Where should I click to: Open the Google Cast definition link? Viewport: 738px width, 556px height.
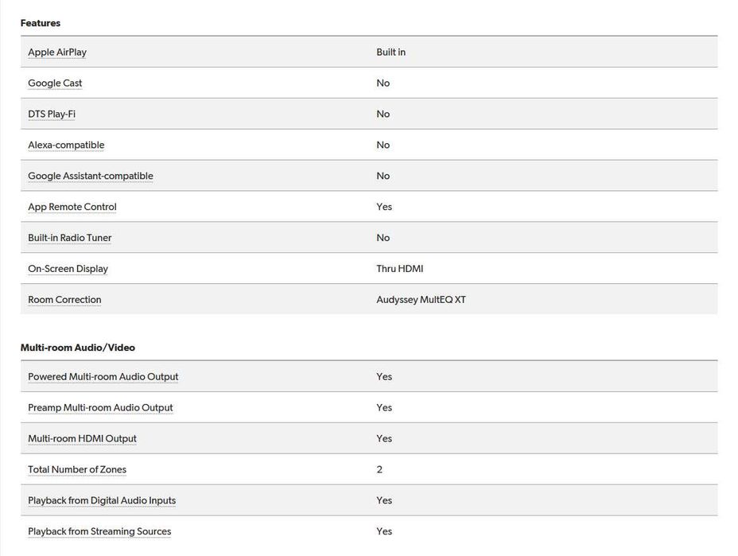point(55,84)
